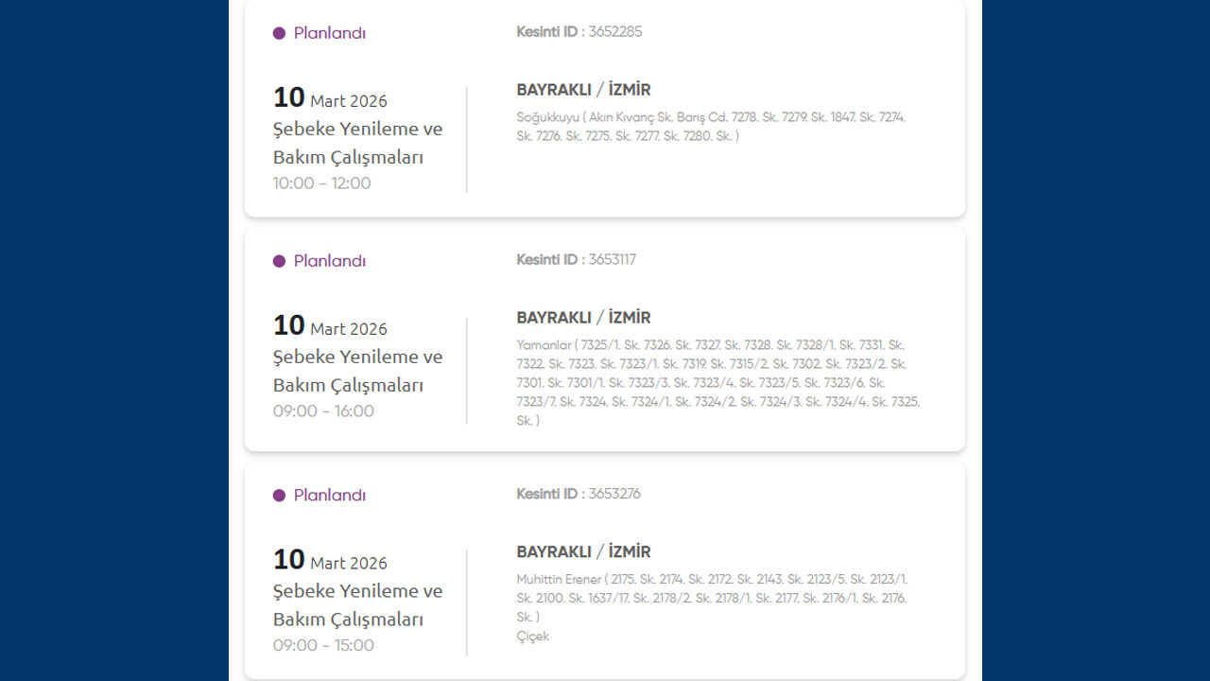This screenshot has height=681, width=1210.
Task: Click the 09:00 - 16:00 time range
Action: pyautogui.click(x=323, y=411)
